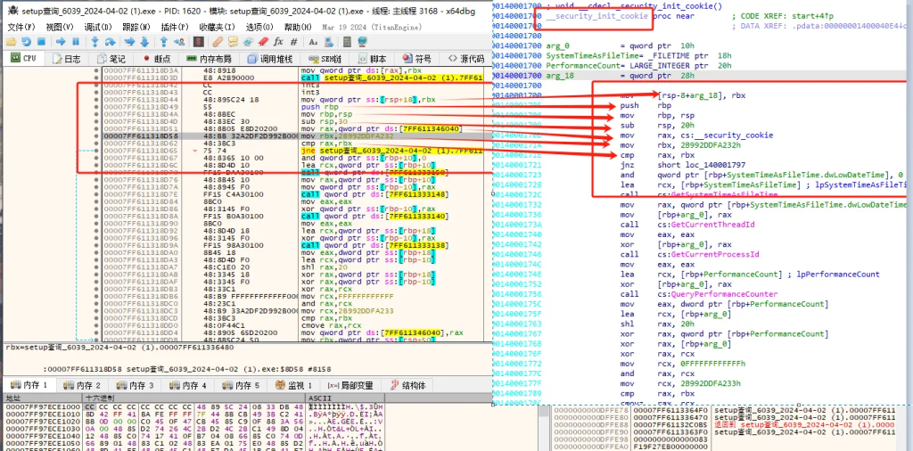Click the ASCII column header in dump
Image resolution: width=913 pixels, height=451 pixels.
320,397
